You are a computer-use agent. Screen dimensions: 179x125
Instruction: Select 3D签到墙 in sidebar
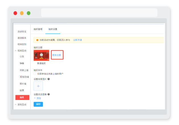pyautogui.click(x=24, y=77)
